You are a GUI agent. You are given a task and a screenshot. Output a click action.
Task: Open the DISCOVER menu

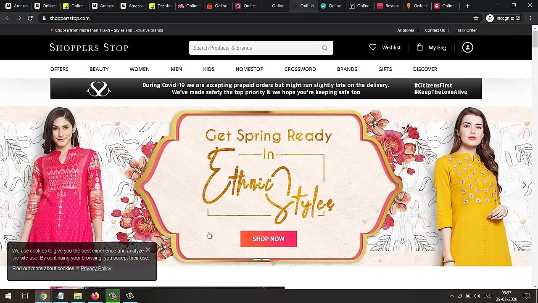[x=425, y=69]
